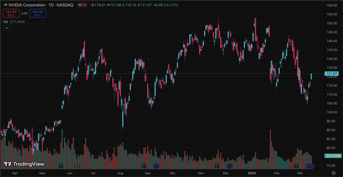Click the 121.67 current price axis label
The width and height of the screenshot is (343, 177).
(x=332, y=74)
